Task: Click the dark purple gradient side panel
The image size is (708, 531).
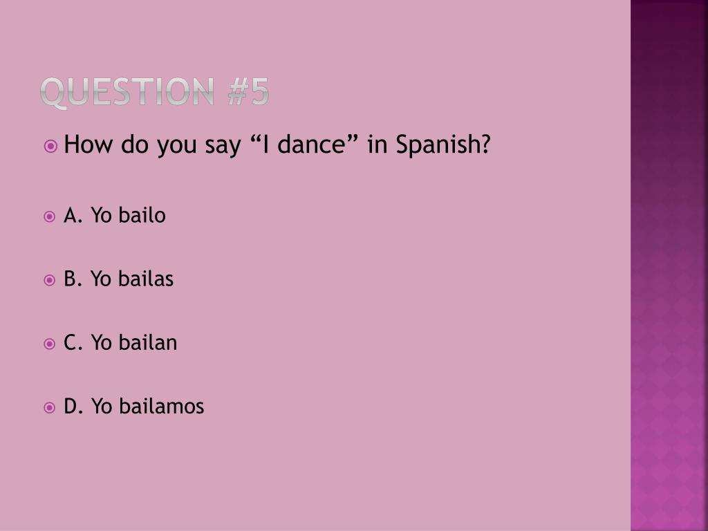Action: click(x=669, y=265)
